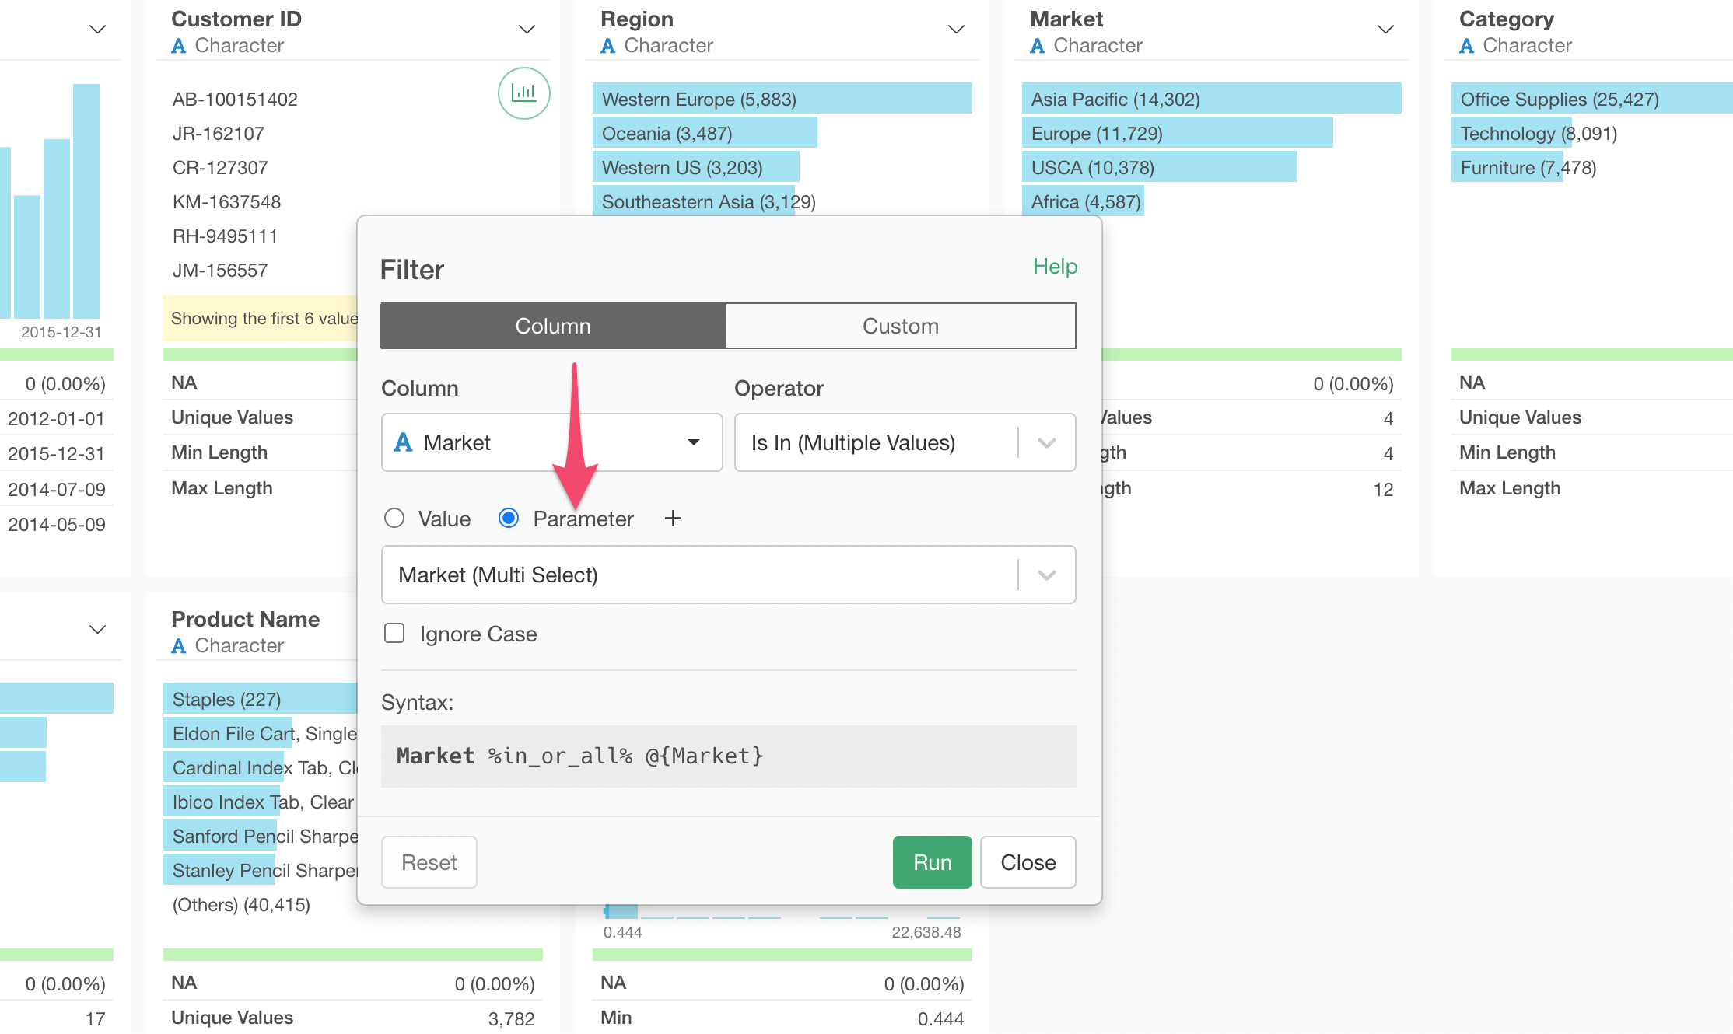1733x1034 pixels.
Task: Expand the Operator dropdown Is In (Multiple Values)
Action: tap(905, 442)
